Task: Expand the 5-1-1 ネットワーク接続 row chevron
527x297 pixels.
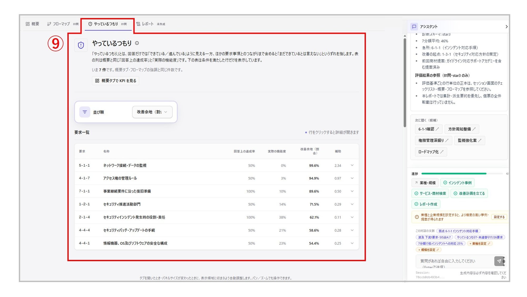Action: point(352,165)
